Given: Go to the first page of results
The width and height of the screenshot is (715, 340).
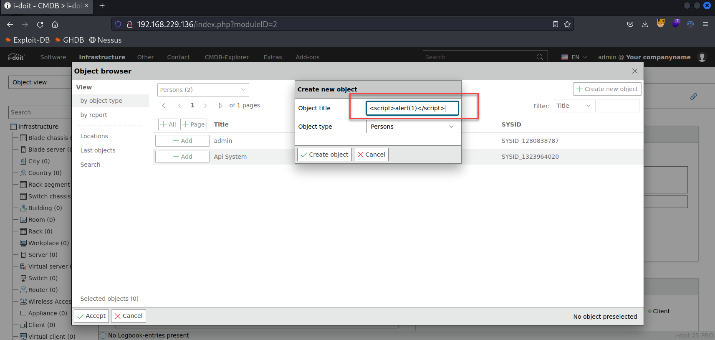Looking at the screenshot, I should [x=164, y=105].
